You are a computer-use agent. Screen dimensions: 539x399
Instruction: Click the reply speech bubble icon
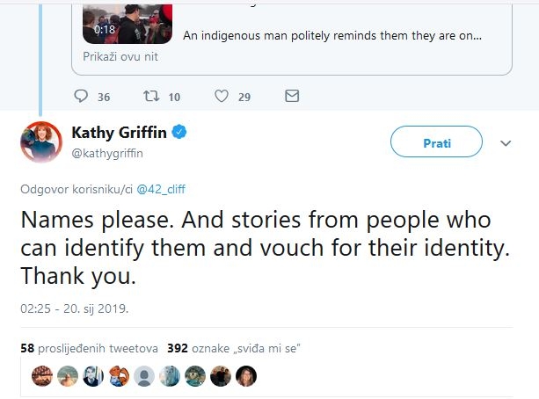pos(82,96)
